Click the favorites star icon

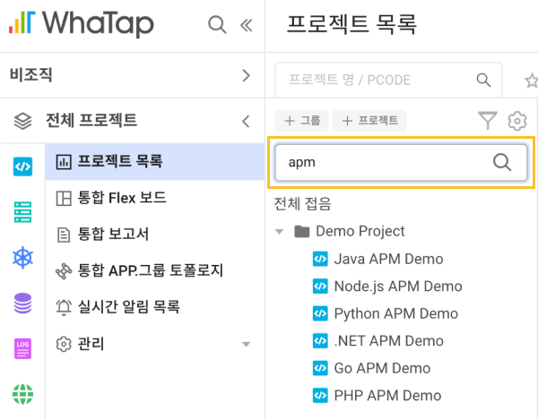click(531, 81)
